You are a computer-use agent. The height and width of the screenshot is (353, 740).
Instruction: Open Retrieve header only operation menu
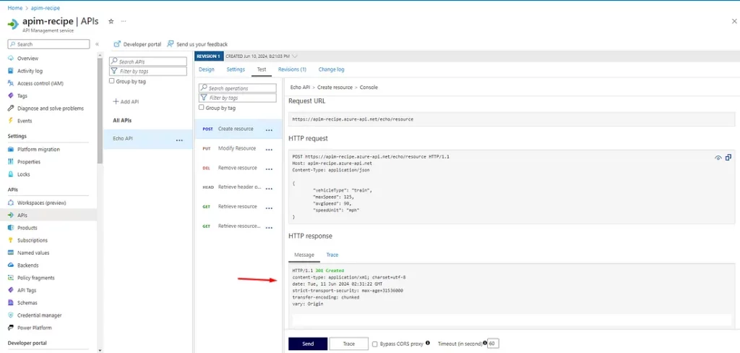coord(269,189)
